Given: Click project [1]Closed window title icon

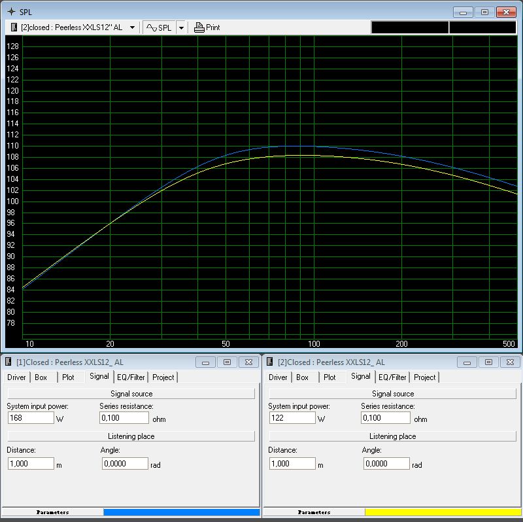Looking at the screenshot, I should (x=8, y=362).
